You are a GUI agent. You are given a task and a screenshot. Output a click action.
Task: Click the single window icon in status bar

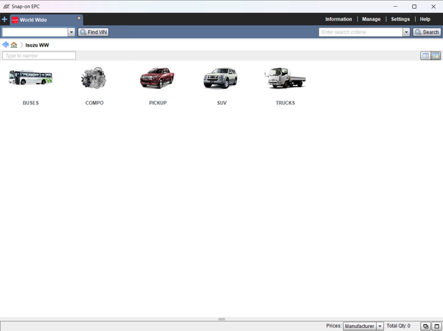pos(436,326)
